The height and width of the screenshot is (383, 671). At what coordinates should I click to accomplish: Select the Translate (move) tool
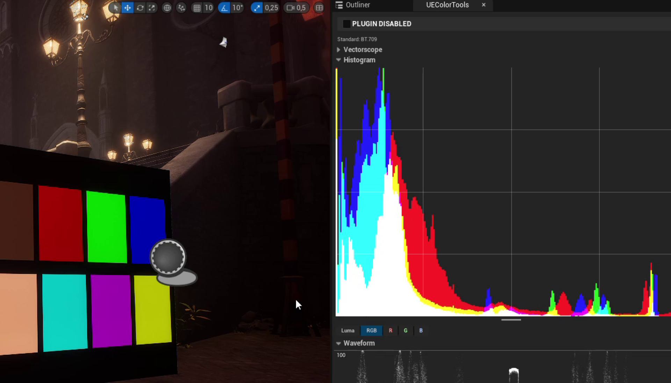[128, 8]
